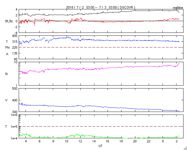Click the "10" hour label on the UT axis

[67, 141]
